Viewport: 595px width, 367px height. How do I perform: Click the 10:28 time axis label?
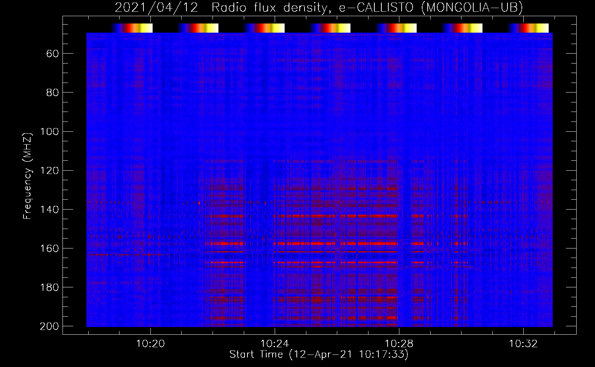(x=399, y=344)
